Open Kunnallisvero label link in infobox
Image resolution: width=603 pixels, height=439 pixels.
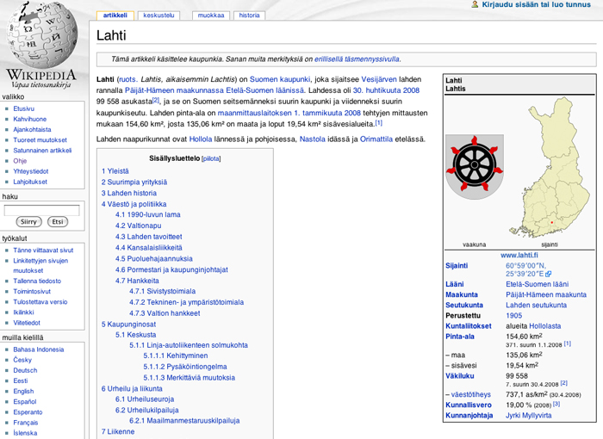click(469, 405)
